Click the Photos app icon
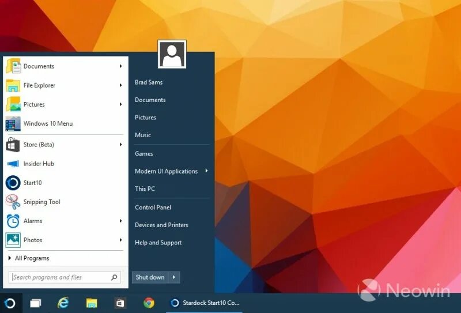The width and height of the screenshot is (461, 313). tap(13, 240)
